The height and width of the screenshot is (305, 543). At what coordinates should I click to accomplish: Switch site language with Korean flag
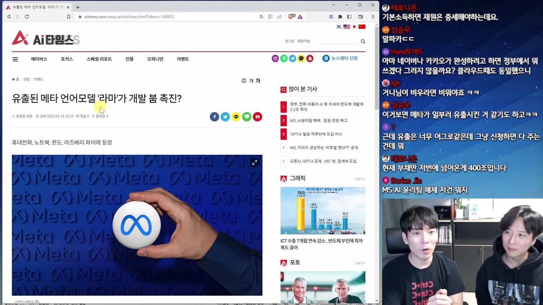339,27
